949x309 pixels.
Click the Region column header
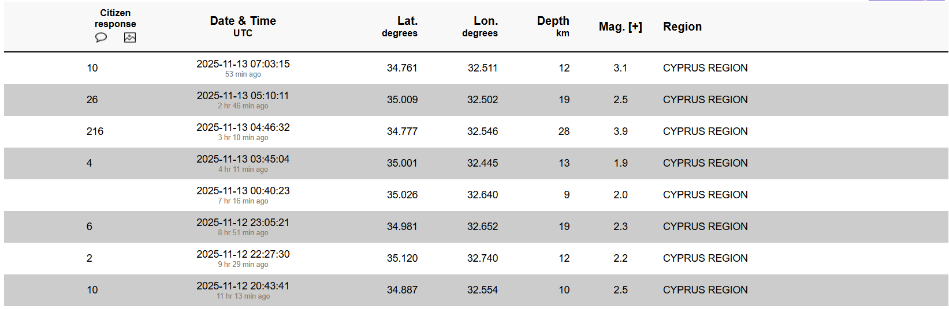[682, 27]
